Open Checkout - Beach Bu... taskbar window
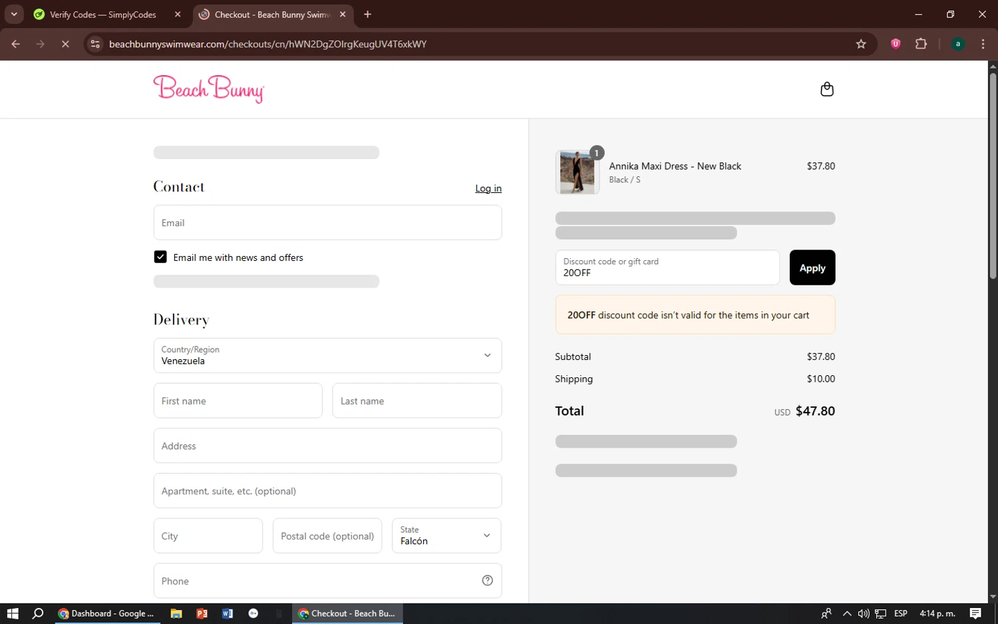This screenshot has width=998, height=624. point(347,613)
